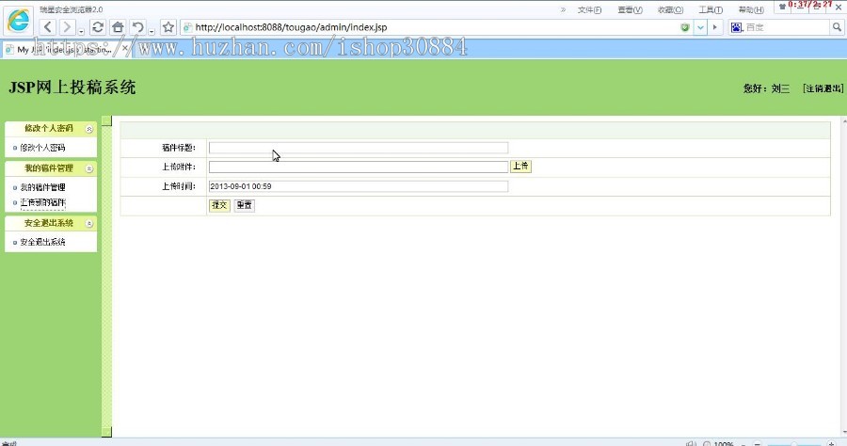
Task: Open the restore-tab dropdown arrow
Action: tap(152, 32)
